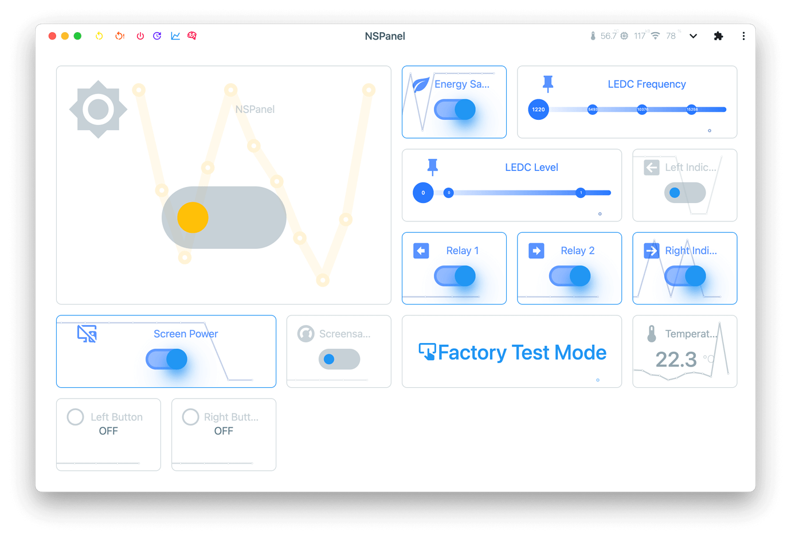Click the WiFi signal icon showing 78%
Screen dimensions: 791x538
pos(655,36)
